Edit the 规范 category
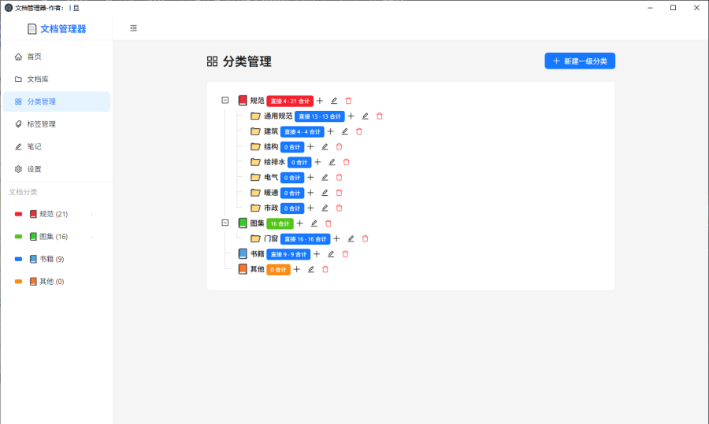The width and height of the screenshot is (709, 424). coord(334,101)
